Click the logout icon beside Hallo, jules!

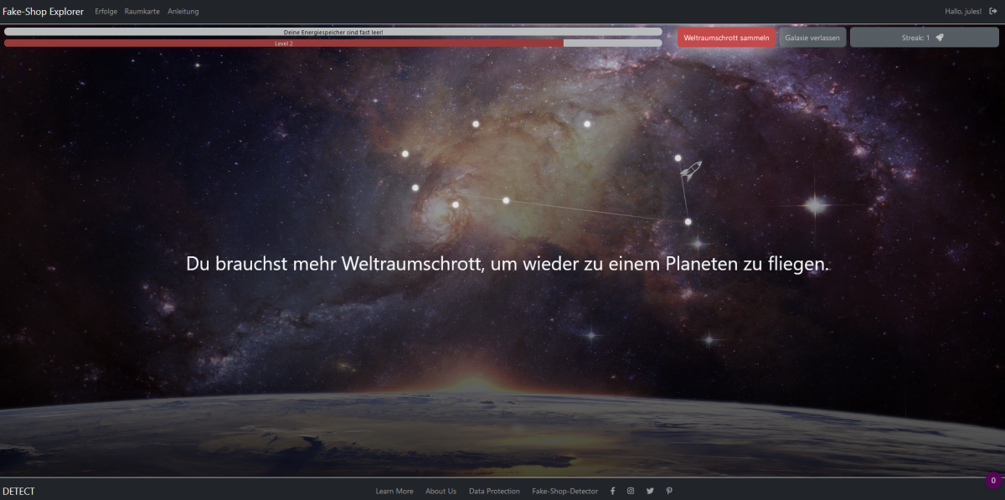click(993, 11)
